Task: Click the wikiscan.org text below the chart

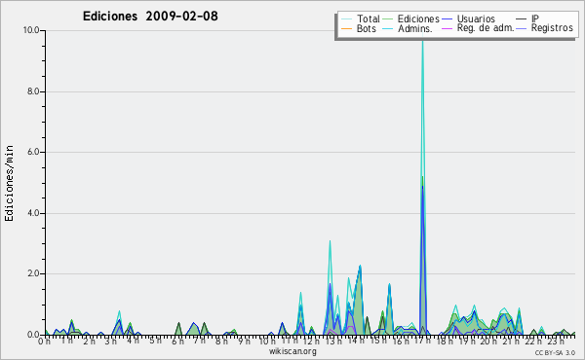Action: [x=292, y=351]
